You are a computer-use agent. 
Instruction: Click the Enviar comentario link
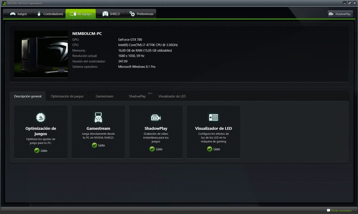[x=341, y=210]
